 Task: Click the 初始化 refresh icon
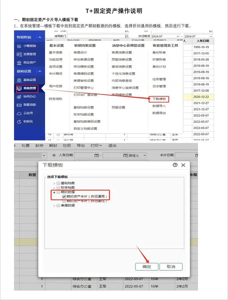click(19, 122)
